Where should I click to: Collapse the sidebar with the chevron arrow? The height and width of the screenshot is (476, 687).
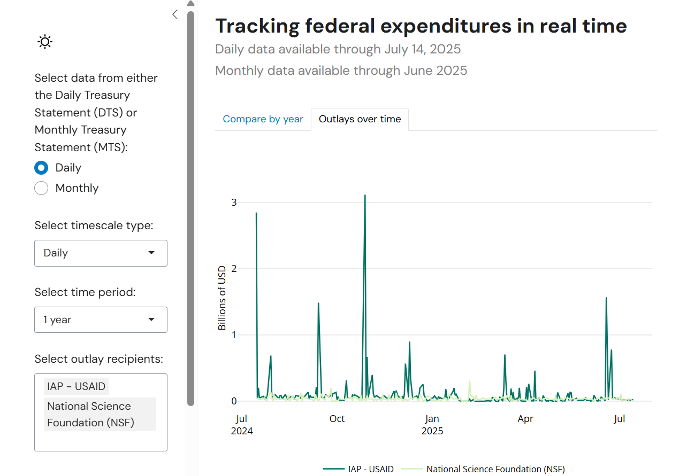coord(174,14)
